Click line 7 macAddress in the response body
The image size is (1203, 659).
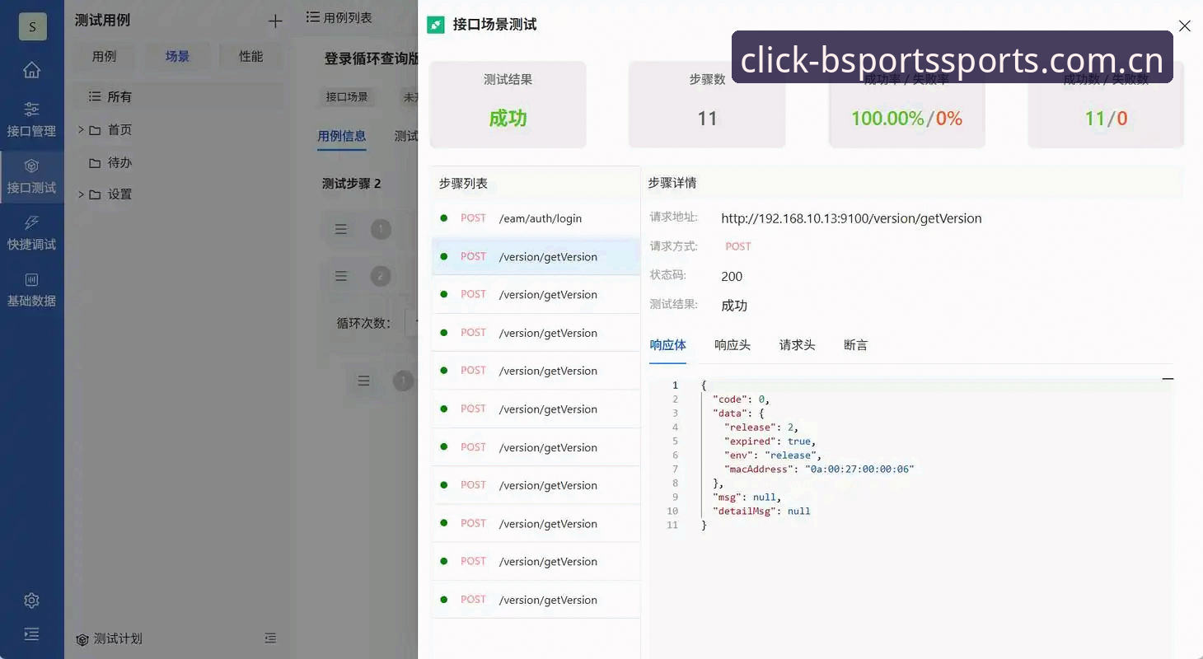coord(819,469)
